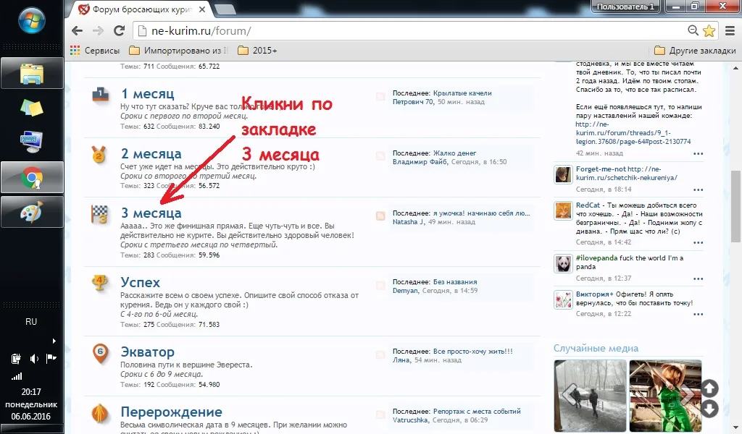Click the number 6 icon beside 'Экватор'
742x434 pixels.
click(100, 353)
